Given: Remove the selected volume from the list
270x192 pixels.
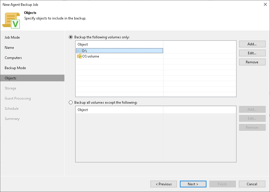Looking at the screenshot, I should [x=252, y=62].
